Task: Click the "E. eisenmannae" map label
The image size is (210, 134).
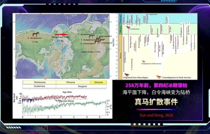Action: 88,43
